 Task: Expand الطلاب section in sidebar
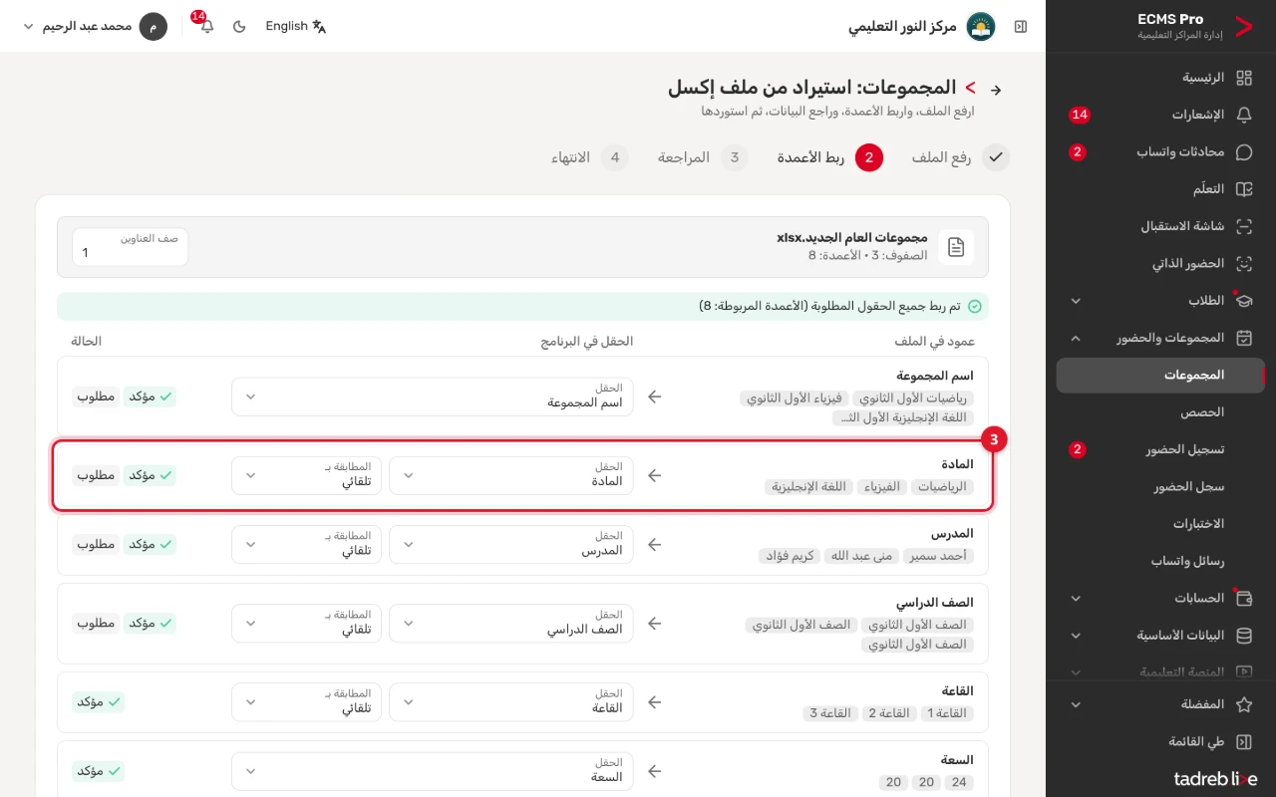pos(1160,301)
